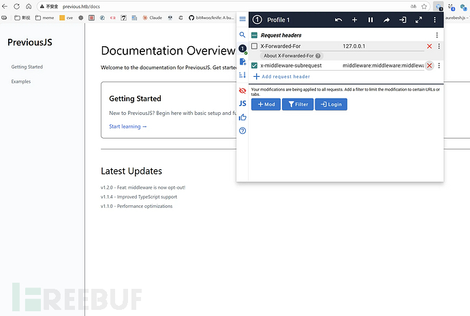Viewport: 470px width, 316px height.
Task: Expand ModHeader with the fullscreen icon
Action: [x=418, y=20]
